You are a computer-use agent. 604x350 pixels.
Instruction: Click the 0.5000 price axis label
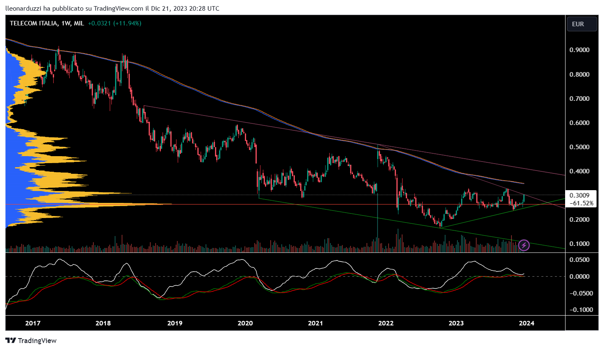point(579,147)
